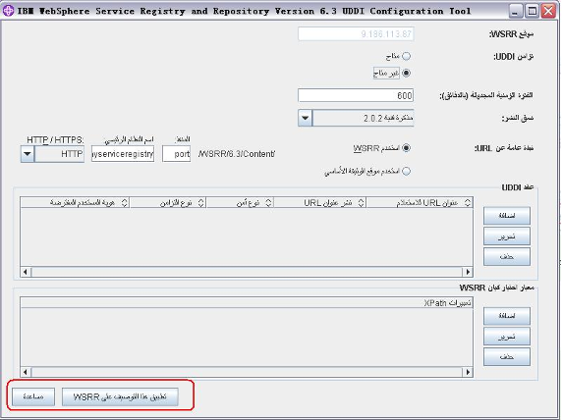The height and width of the screenshot is (420, 562).
Task: Select the radio button below use WSRR option
Action: coord(406,171)
